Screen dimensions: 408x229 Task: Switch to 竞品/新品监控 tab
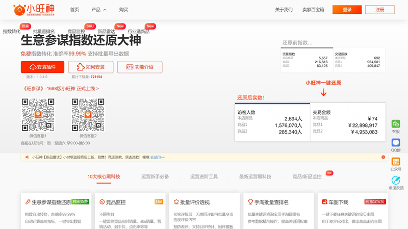tap(307, 176)
